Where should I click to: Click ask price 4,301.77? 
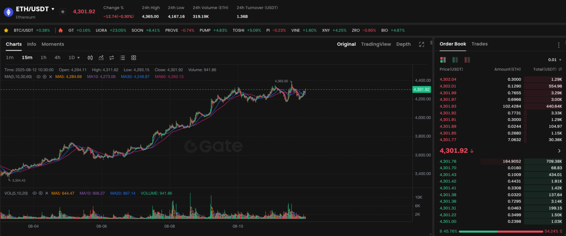coord(448,140)
